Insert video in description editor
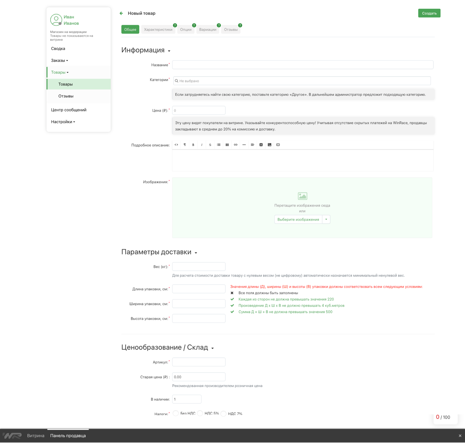Screen dimensions: 465x443 click(x=278, y=145)
